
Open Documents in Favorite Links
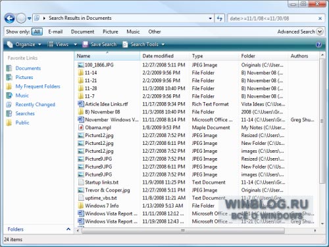click(28, 69)
